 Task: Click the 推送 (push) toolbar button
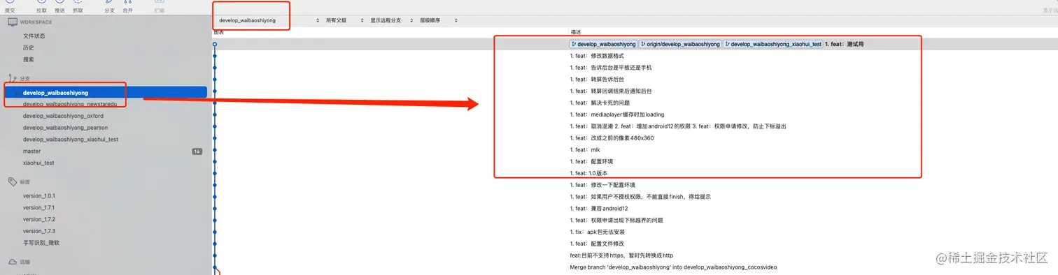point(59,7)
